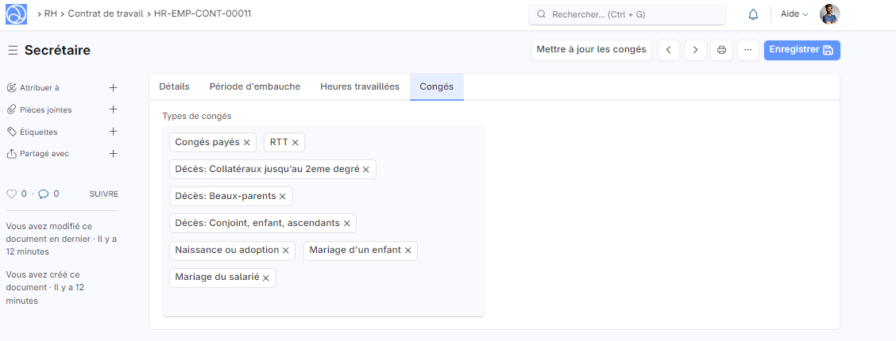
Task: Switch to the Détails tab
Action: click(174, 86)
